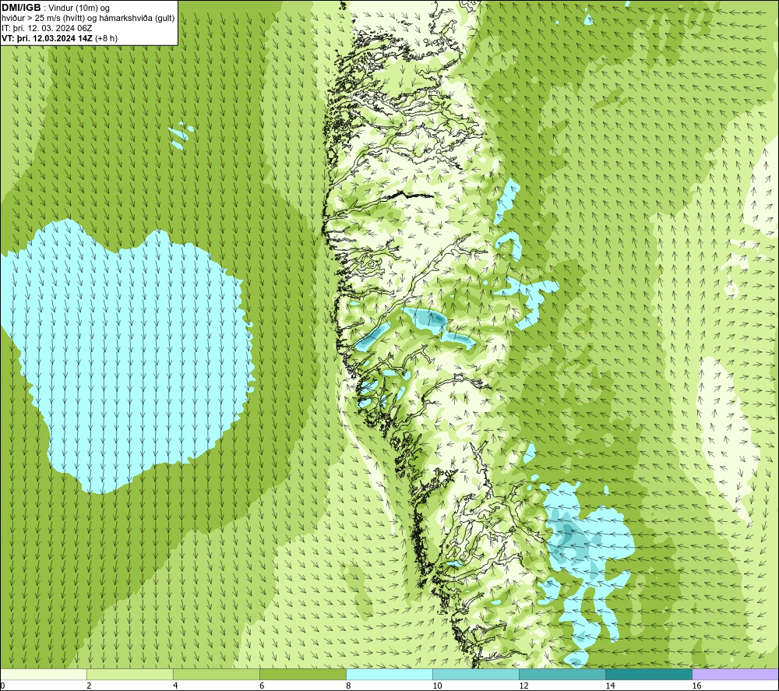Pick the teal 12–14 legend swatch

pyautogui.click(x=562, y=674)
